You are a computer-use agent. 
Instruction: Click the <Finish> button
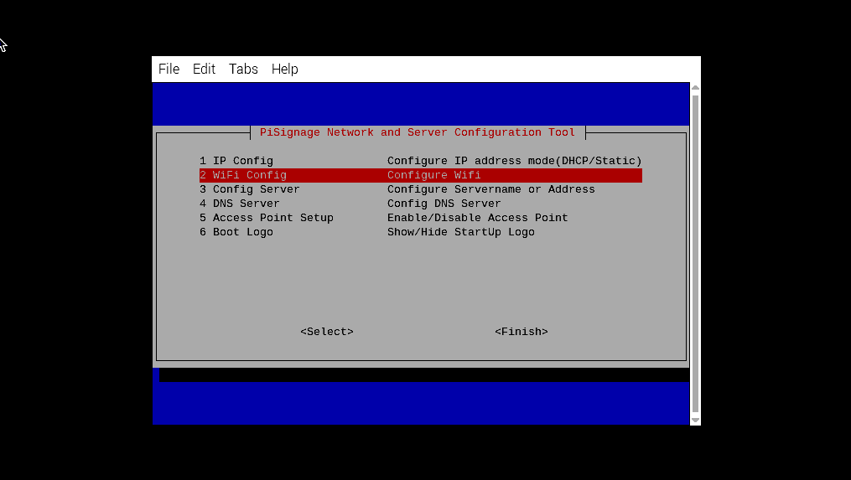[521, 332]
